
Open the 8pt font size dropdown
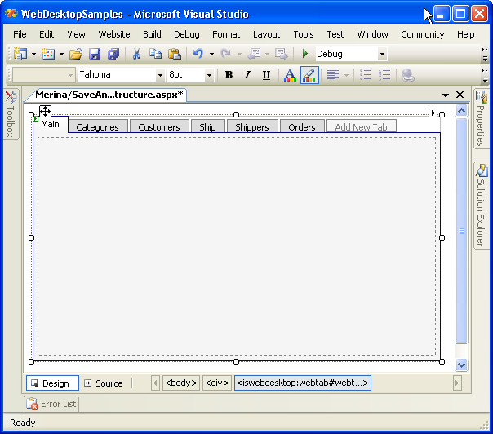(x=209, y=75)
